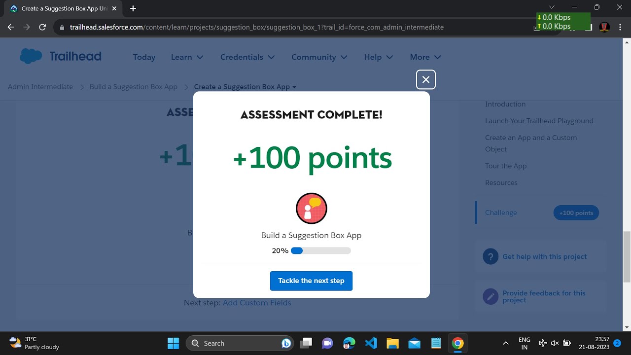This screenshot has height=355, width=631.
Task: Open the Teams Chat taskbar icon
Action: click(327, 343)
